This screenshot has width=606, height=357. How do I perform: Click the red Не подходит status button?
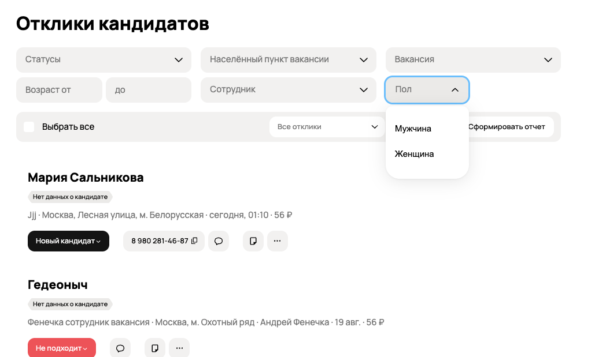tap(61, 348)
